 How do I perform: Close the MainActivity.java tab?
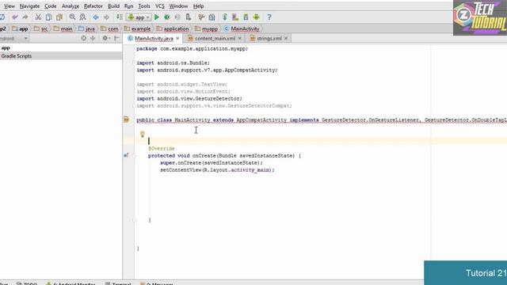coord(177,39)
